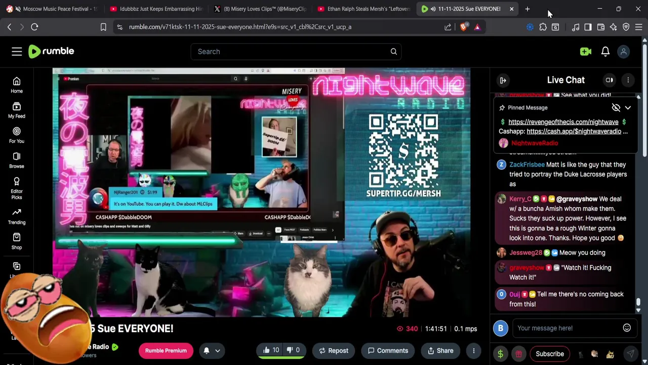Viewport: 648px width, 365px height.
Task: Toggle channel notification bell
Action: pyautogui.click(x=207, y=350)
